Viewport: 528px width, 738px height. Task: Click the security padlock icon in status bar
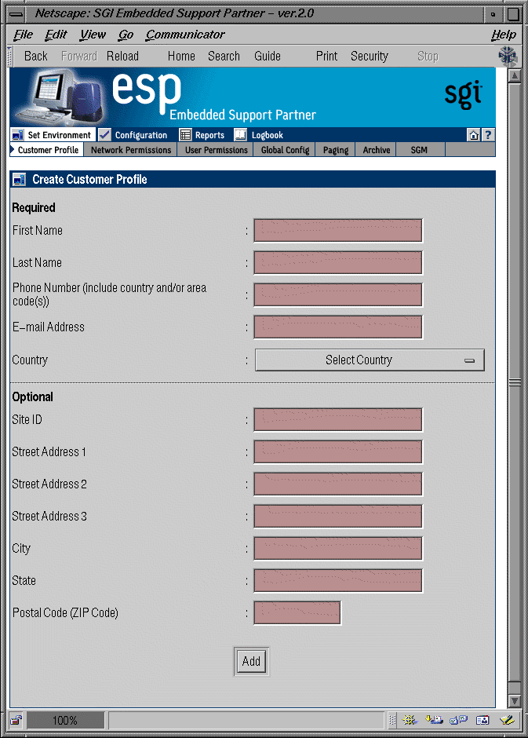click(x=16, y=720)
